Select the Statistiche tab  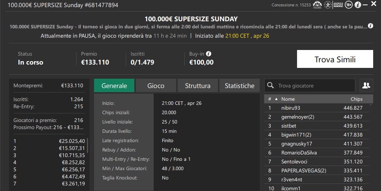click(239, 85)
